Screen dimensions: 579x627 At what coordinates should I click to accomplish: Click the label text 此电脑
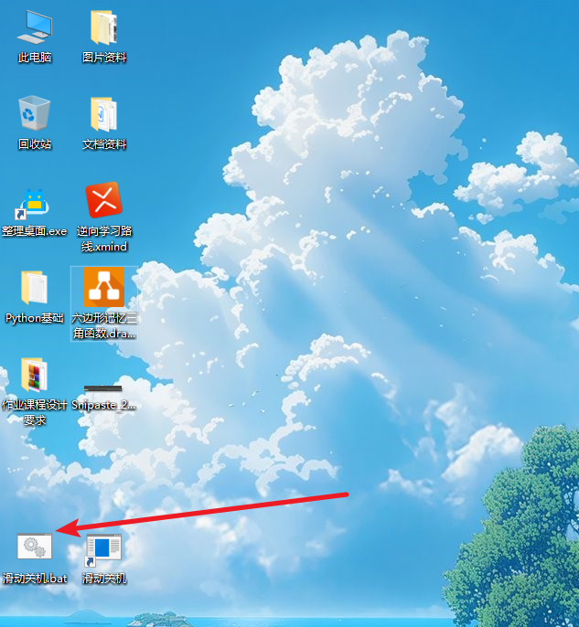click(x=35, y=58)
